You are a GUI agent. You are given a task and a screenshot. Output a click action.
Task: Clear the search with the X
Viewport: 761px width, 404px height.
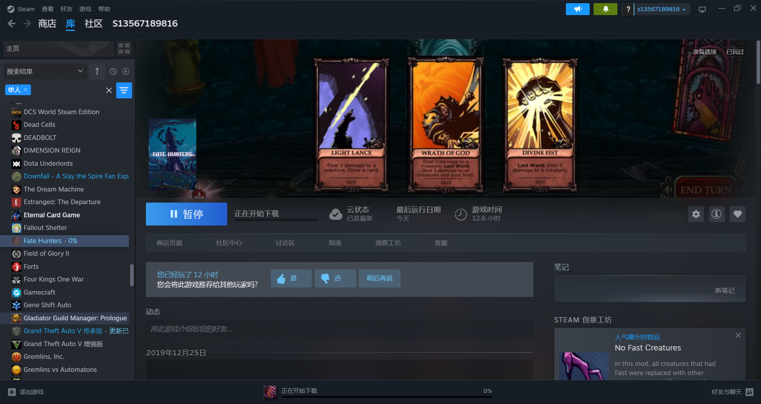point(109,90)
